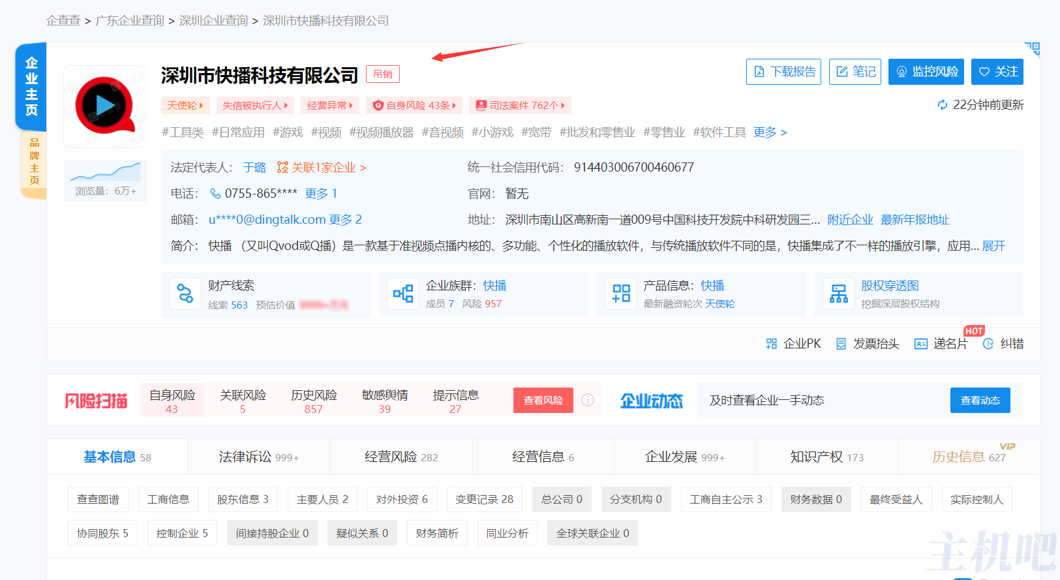Open 股权穿透图 link
The width and height of the screenshot is (1060, 580).
point(890,286)
